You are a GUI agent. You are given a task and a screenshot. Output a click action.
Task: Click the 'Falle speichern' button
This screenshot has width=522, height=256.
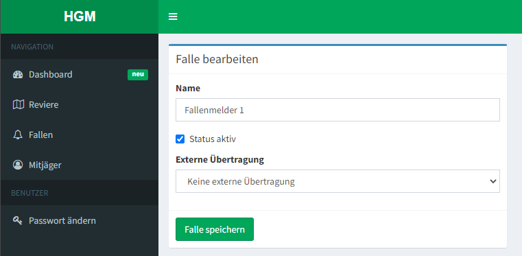(x=215, y=229)
